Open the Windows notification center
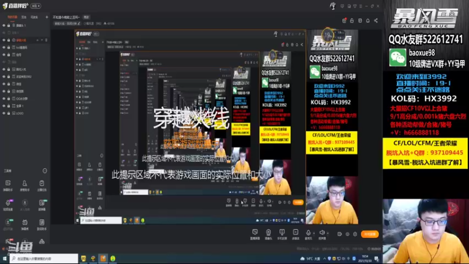The height and width of the screenshot is (264, 469). [376, 258]
